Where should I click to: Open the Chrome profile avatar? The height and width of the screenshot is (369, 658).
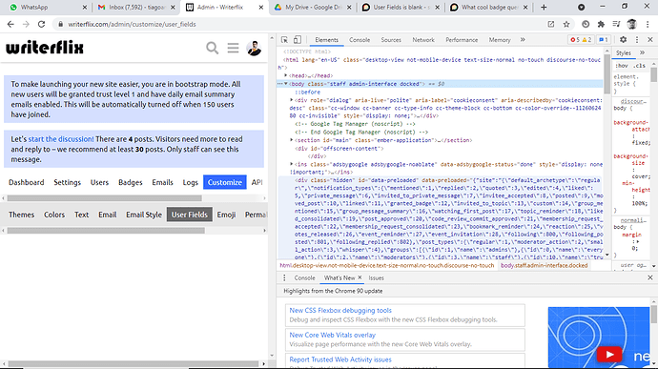point(632,25)
